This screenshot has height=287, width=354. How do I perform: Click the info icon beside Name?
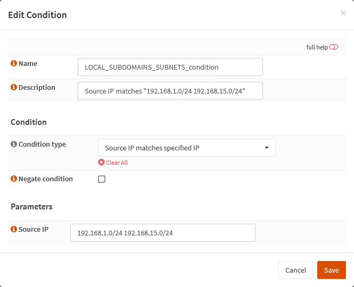[x=14, y=64]
